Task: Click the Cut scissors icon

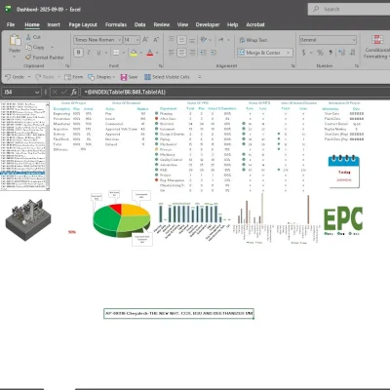Action: click(28, 37)
